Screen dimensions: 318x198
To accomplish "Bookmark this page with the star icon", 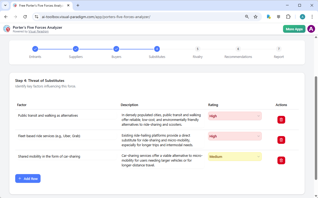I will pyautogui.click(x=256, y=16).
